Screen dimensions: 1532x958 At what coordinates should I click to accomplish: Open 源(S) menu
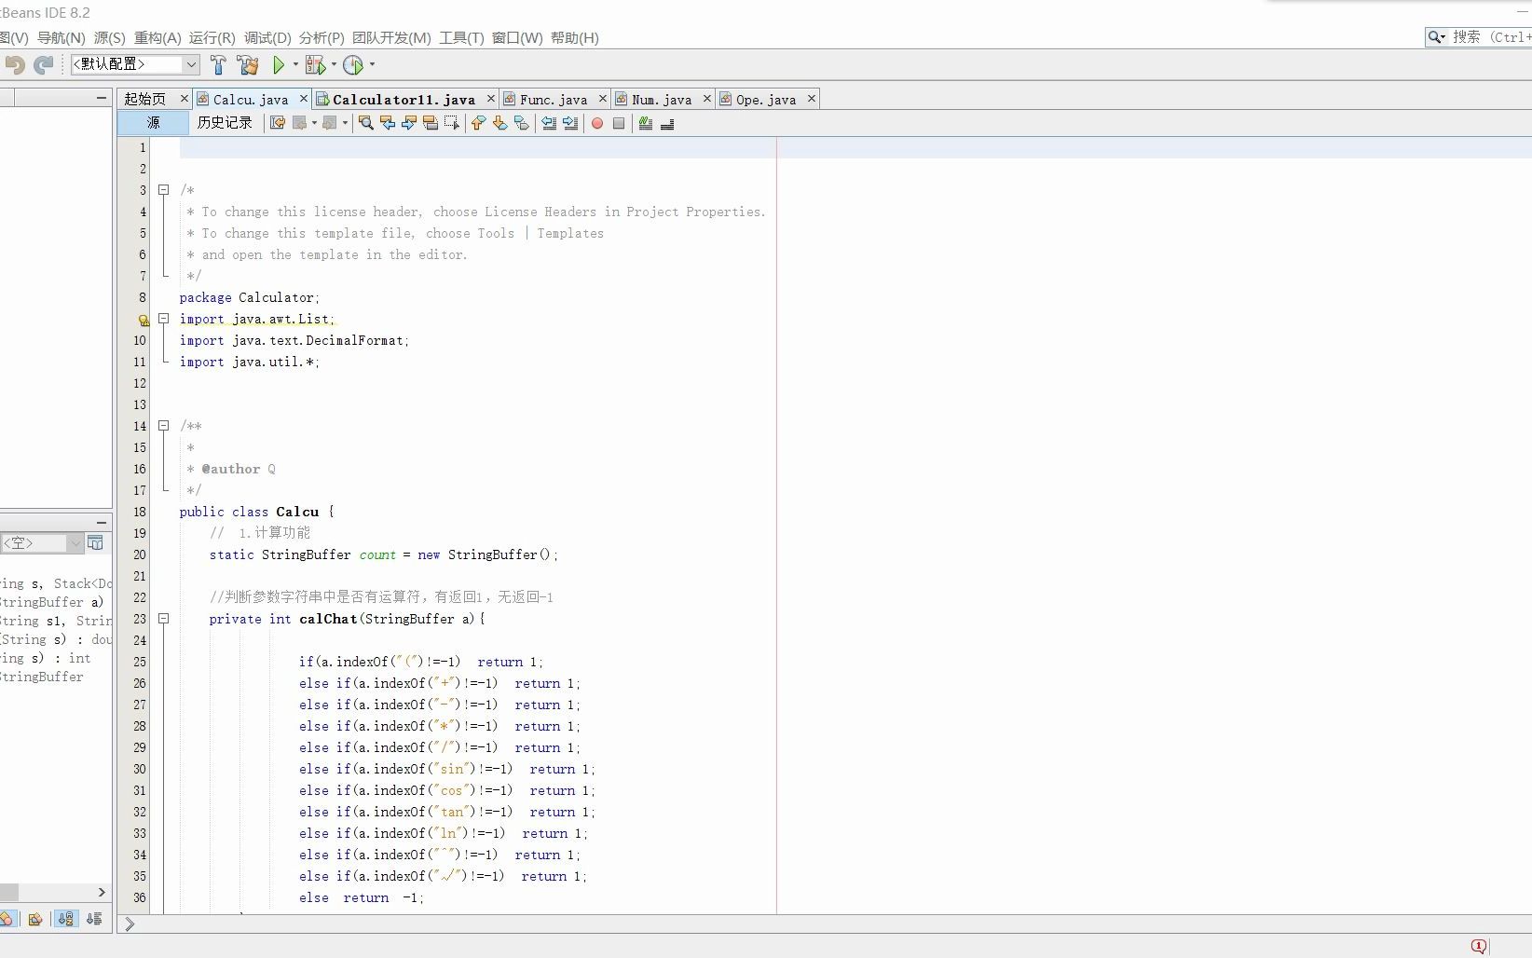pyautogui.click(x=109, y=38)
